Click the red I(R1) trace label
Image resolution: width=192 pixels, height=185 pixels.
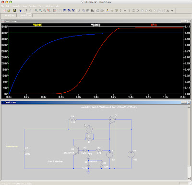click(x=154, y=25)
